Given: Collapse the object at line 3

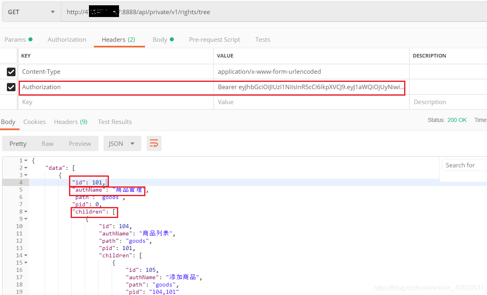Looking at the screenshot, I should [26, 175].
